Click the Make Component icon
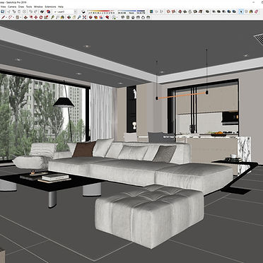The image size is (263, 263). 246,11
